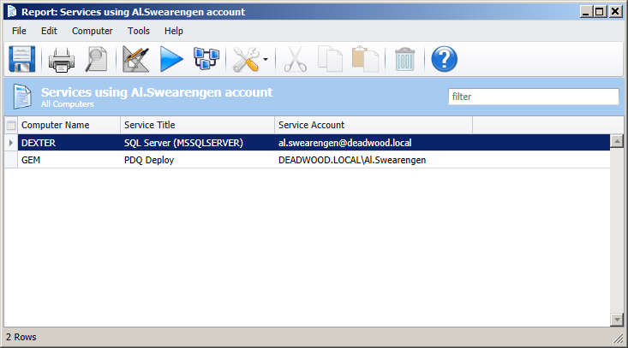Open the Tools wrench and screwdriver icon
The width and height of the screenshot is (628, 348).
246,60
